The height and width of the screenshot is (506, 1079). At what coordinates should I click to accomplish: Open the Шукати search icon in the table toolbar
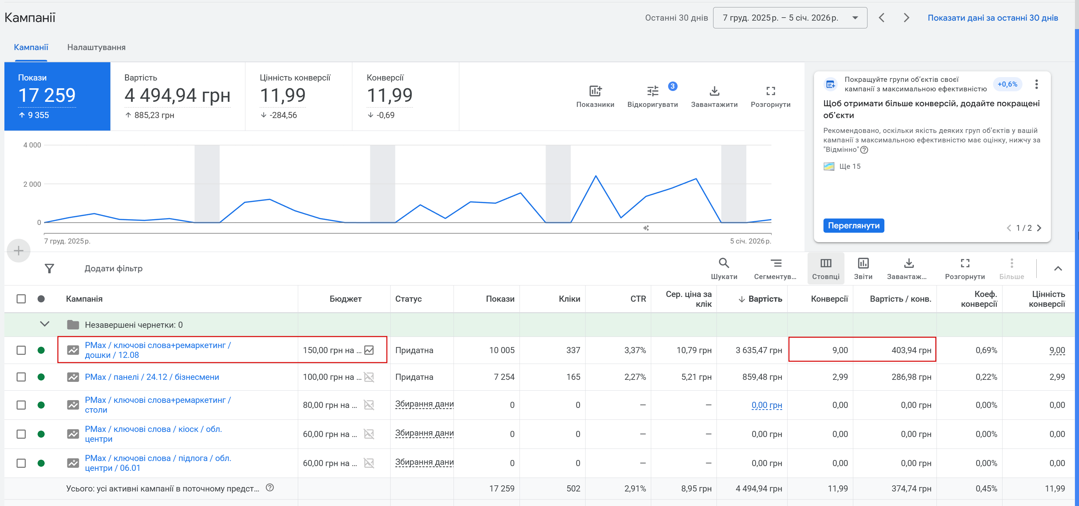pyautogui.click(x=724, y=263)
